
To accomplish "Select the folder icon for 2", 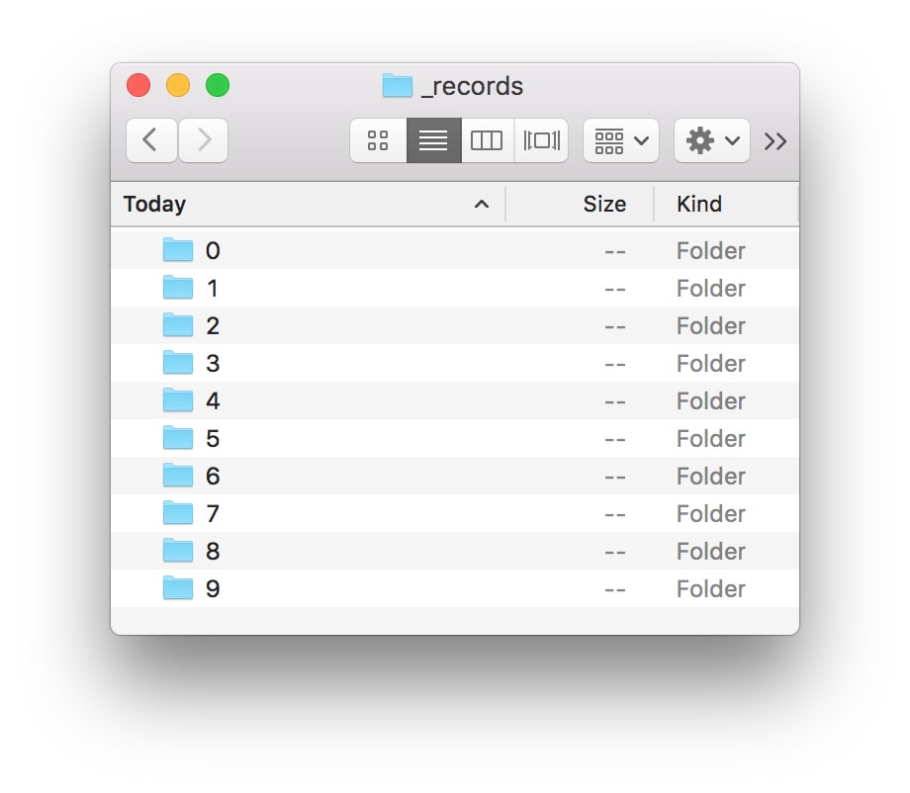I will [x=178, y=325].
